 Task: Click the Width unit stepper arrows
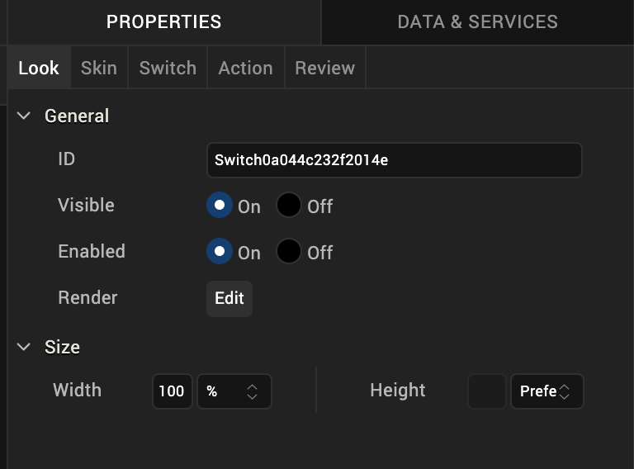click(x=253, y=392)
